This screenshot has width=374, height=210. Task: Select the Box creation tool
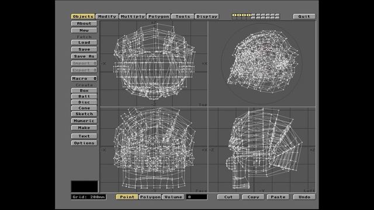pos(84,90)
